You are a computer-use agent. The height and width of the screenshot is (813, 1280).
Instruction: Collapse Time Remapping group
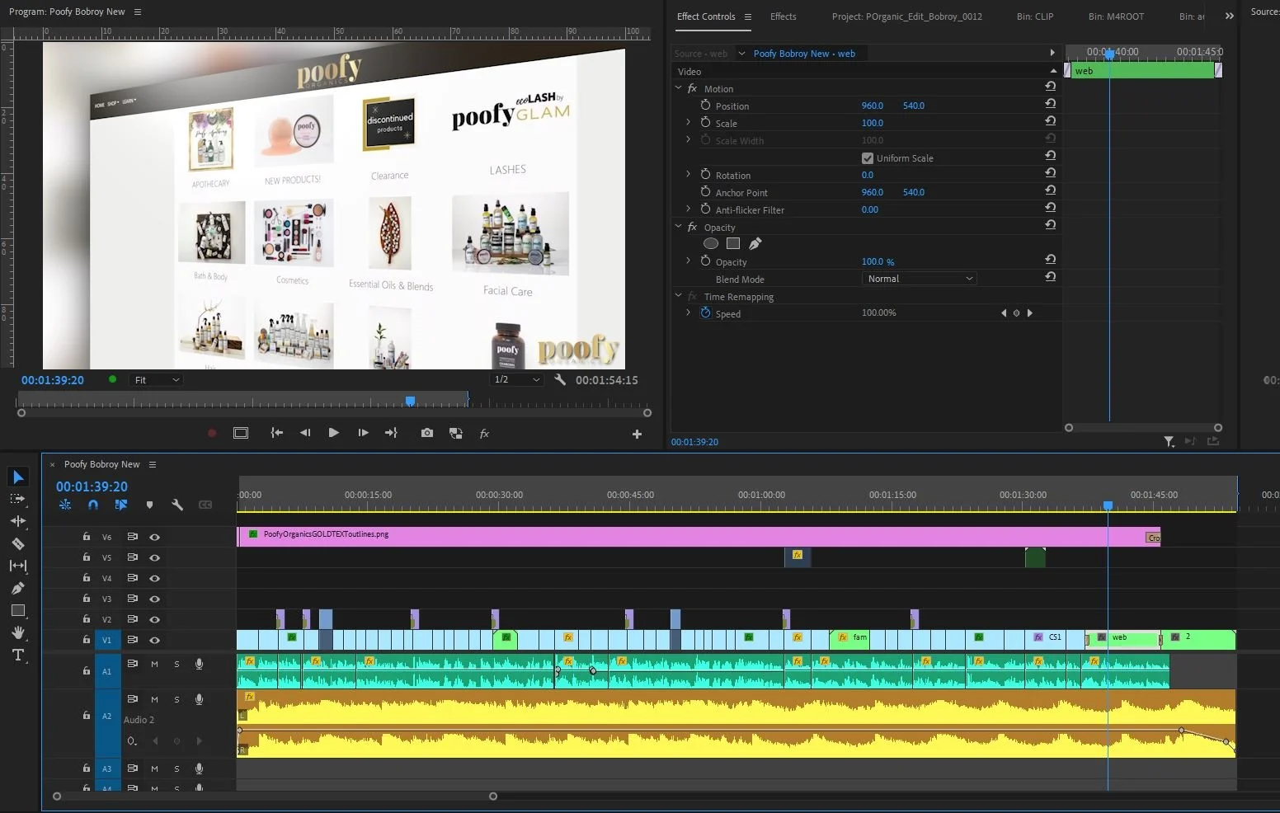pos(678,295)
